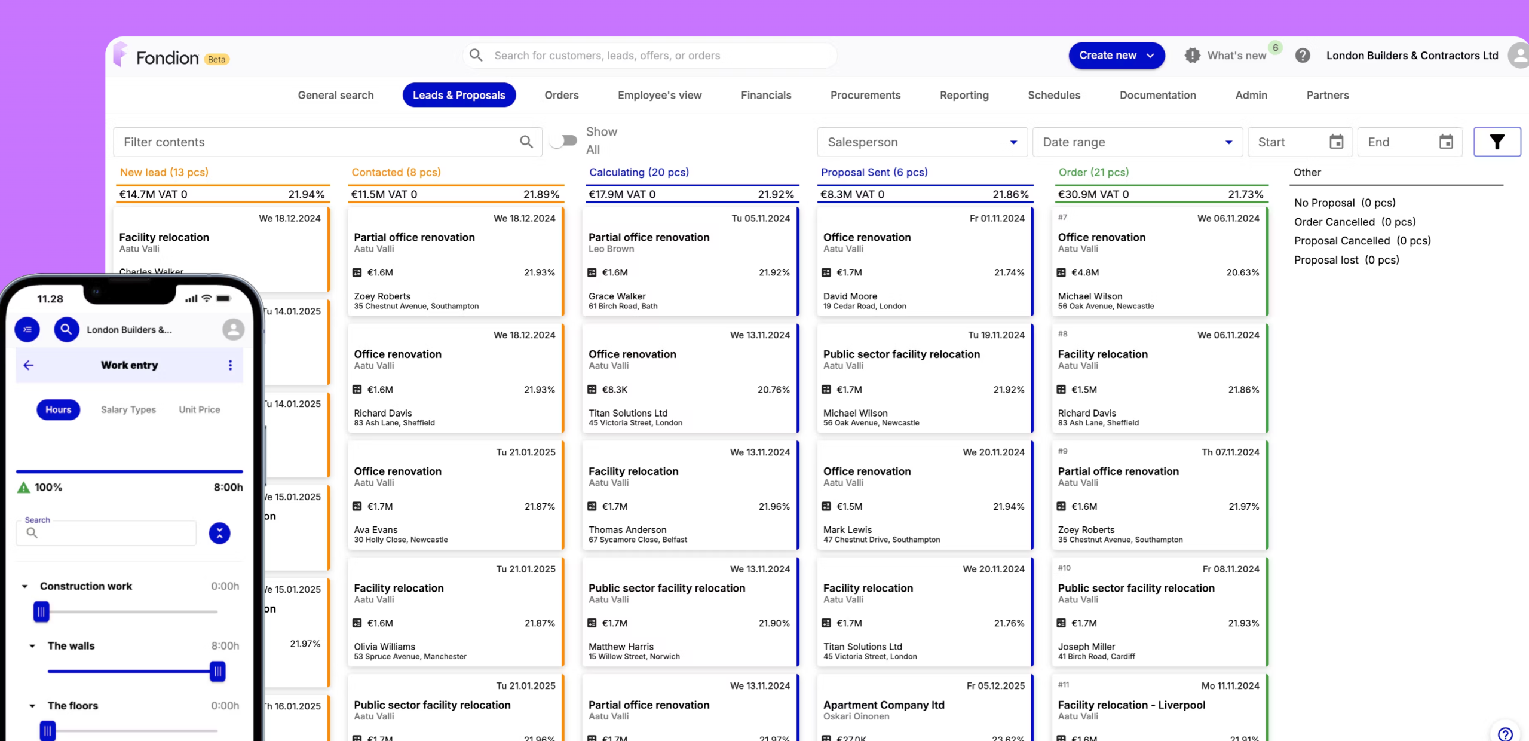Click The walls hours slider handle
The height and width of the screenshot is (741, 1529).
point(217,672)
